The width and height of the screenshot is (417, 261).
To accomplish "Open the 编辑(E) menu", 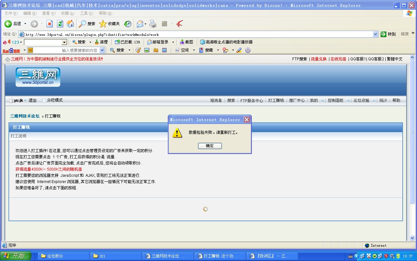I will 30,13.
